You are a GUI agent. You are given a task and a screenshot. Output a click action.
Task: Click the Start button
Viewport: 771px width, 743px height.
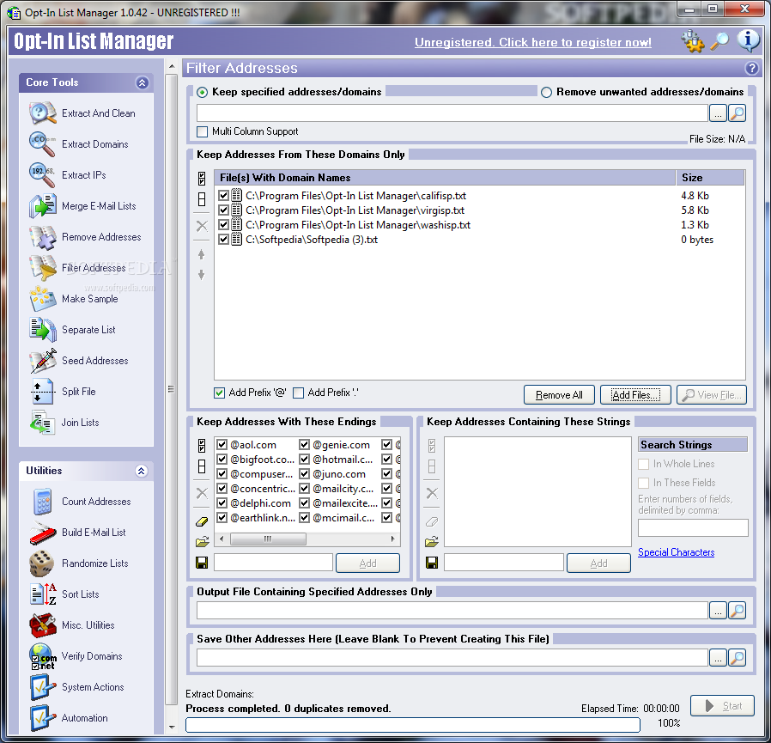click(722, 705)
